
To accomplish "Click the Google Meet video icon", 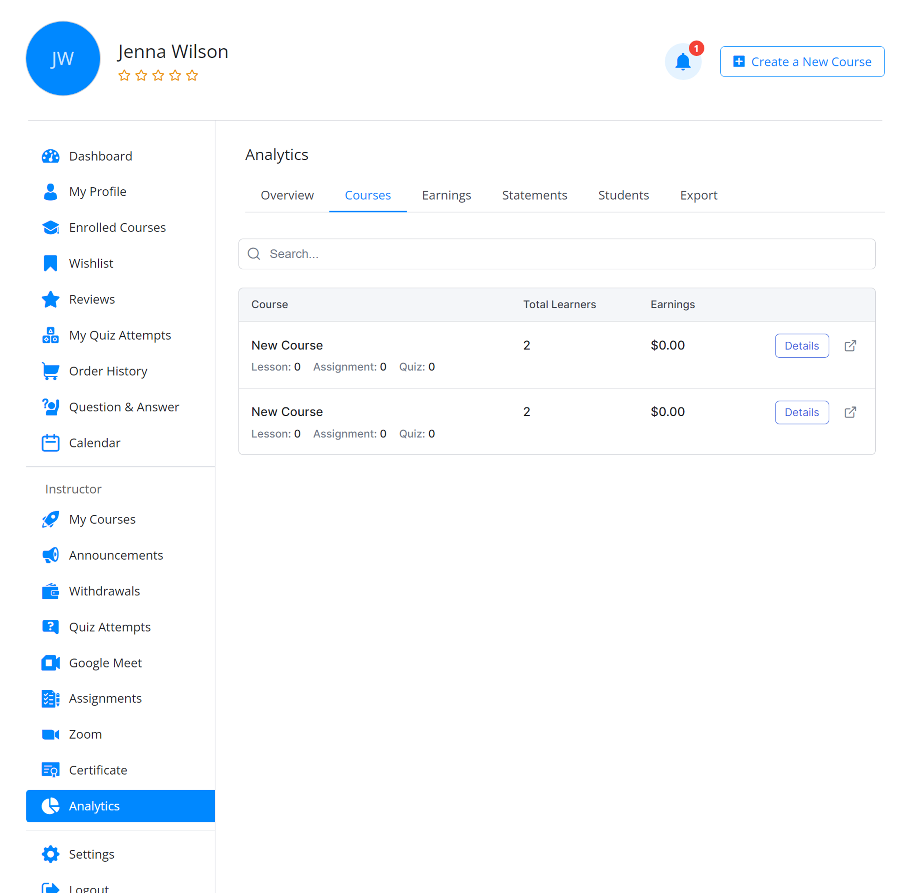I will [x=50, y=663].
